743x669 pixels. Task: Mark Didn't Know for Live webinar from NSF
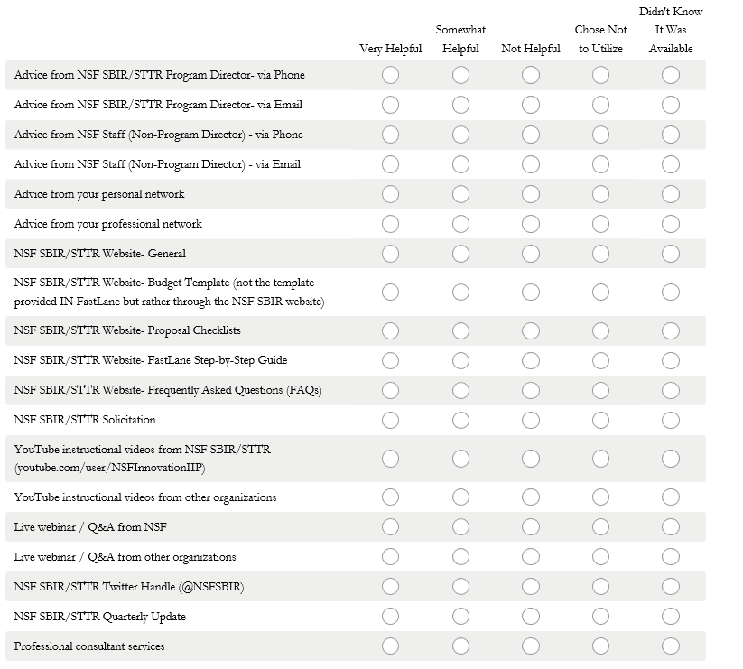tap(671, 527)
